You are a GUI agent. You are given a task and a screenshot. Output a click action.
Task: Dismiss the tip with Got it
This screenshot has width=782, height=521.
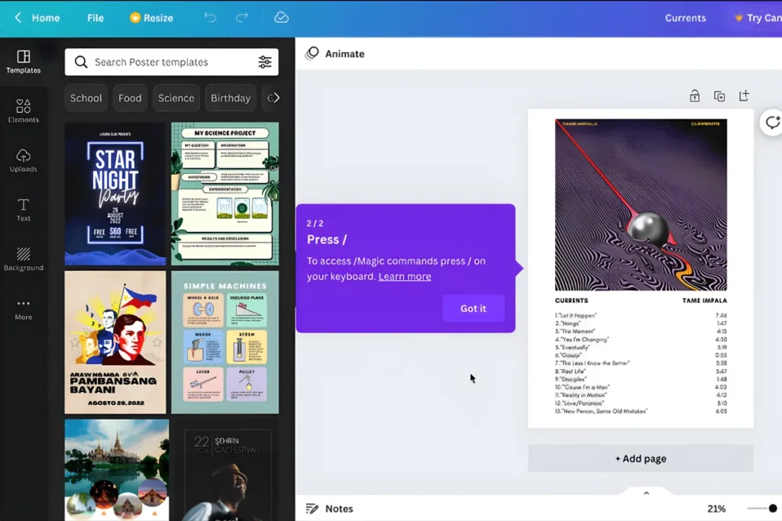[473, 308]
